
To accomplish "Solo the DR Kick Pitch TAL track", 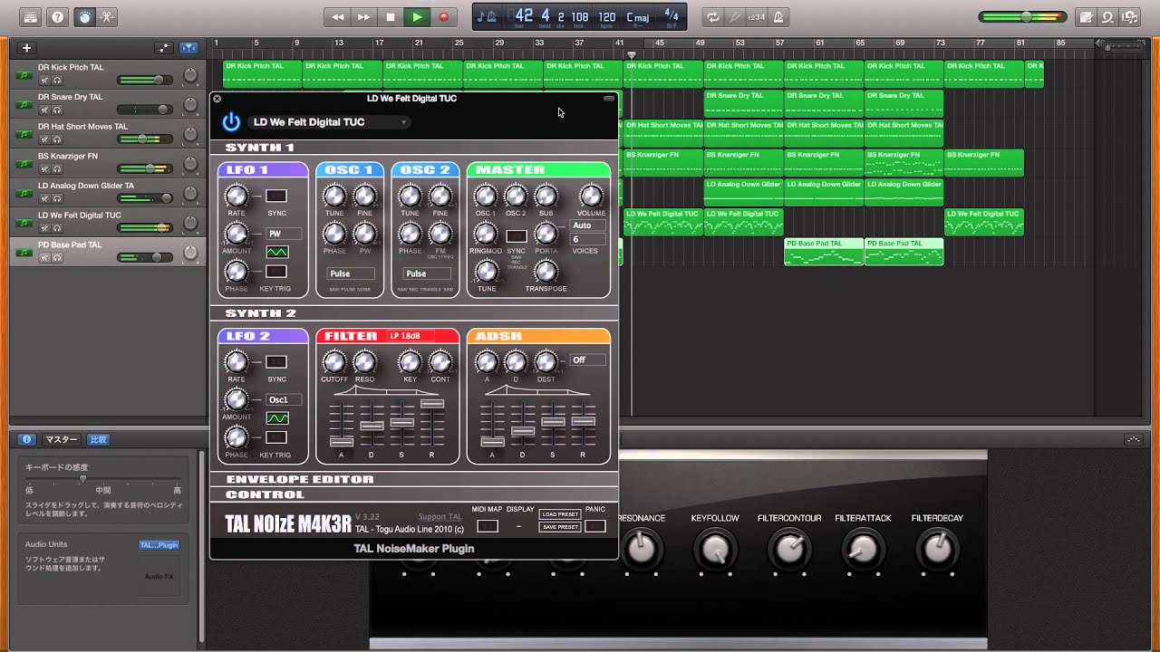I will click(x=57, y=81).
